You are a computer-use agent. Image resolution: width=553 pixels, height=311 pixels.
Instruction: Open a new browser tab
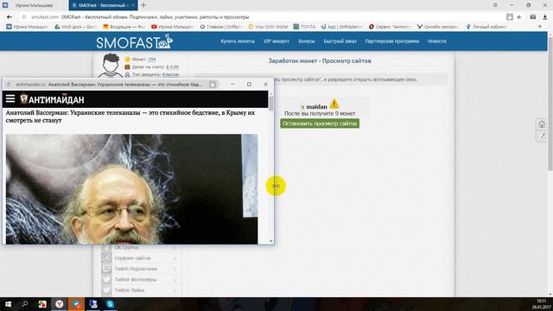point(143,5)
